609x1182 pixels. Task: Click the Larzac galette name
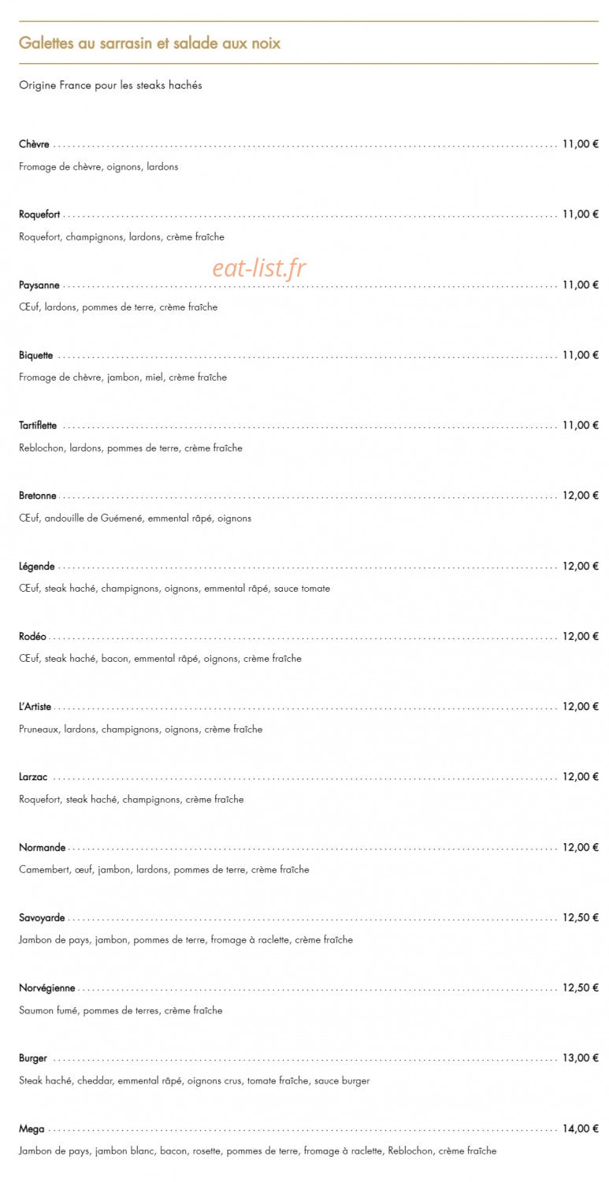point(33,777)
